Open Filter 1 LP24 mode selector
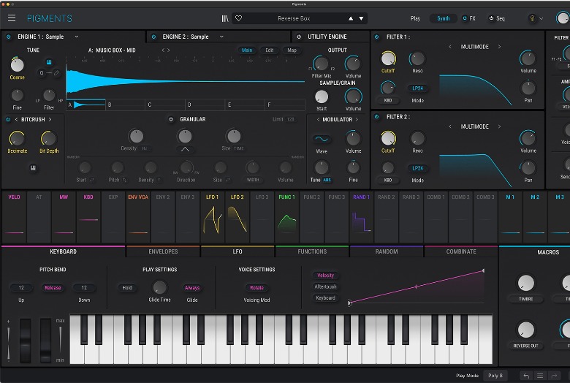The height and width of the screenshot is (383, 570). tap(417, 88)
